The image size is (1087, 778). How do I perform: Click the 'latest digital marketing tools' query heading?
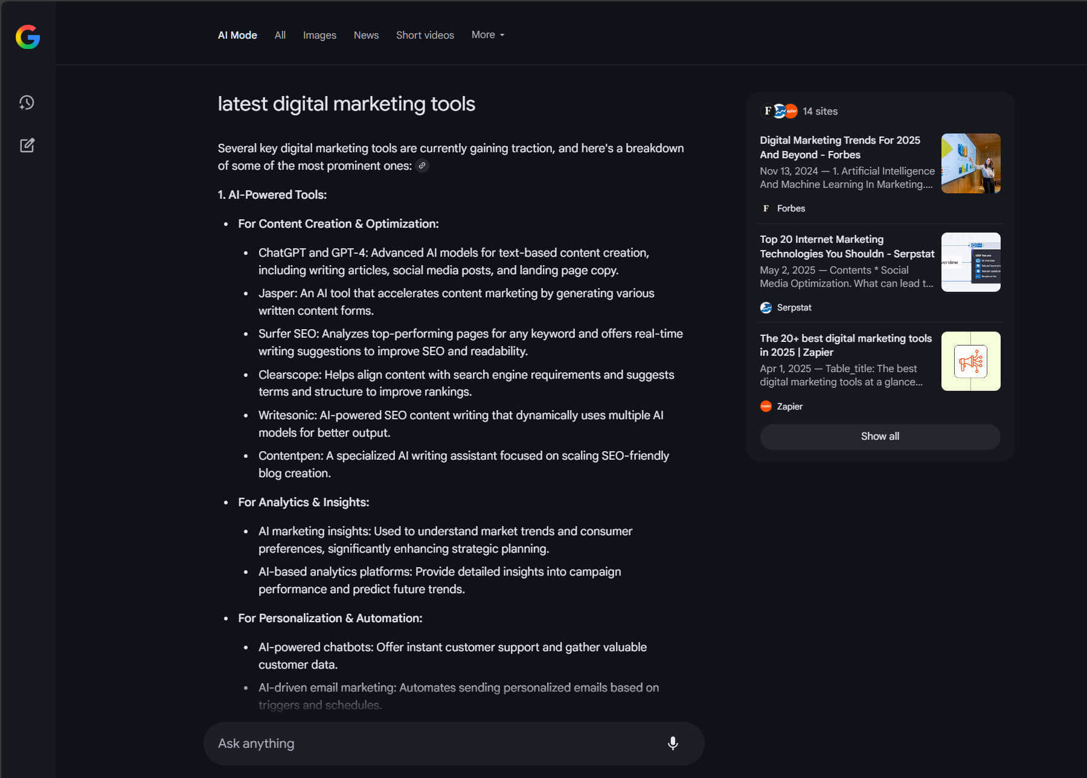point(346,104)
